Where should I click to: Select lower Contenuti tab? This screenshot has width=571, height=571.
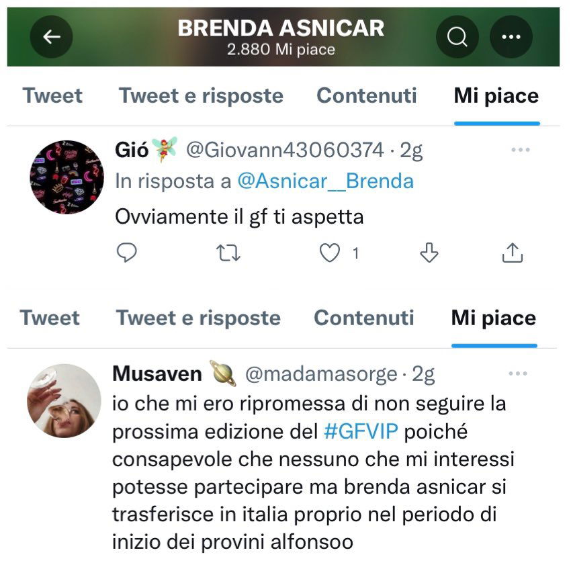pos(364,318)
